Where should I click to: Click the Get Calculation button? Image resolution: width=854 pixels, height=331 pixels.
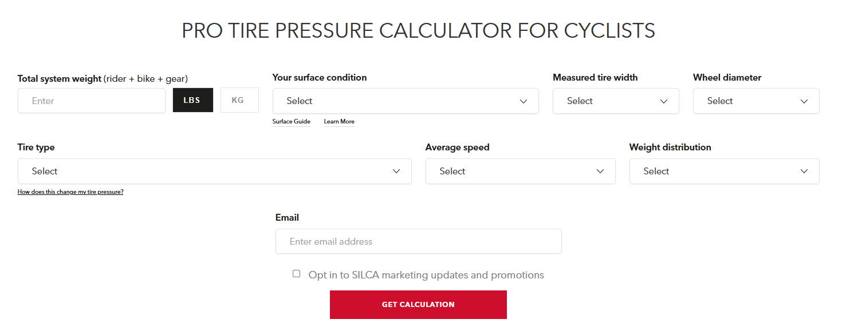[418, 305]
